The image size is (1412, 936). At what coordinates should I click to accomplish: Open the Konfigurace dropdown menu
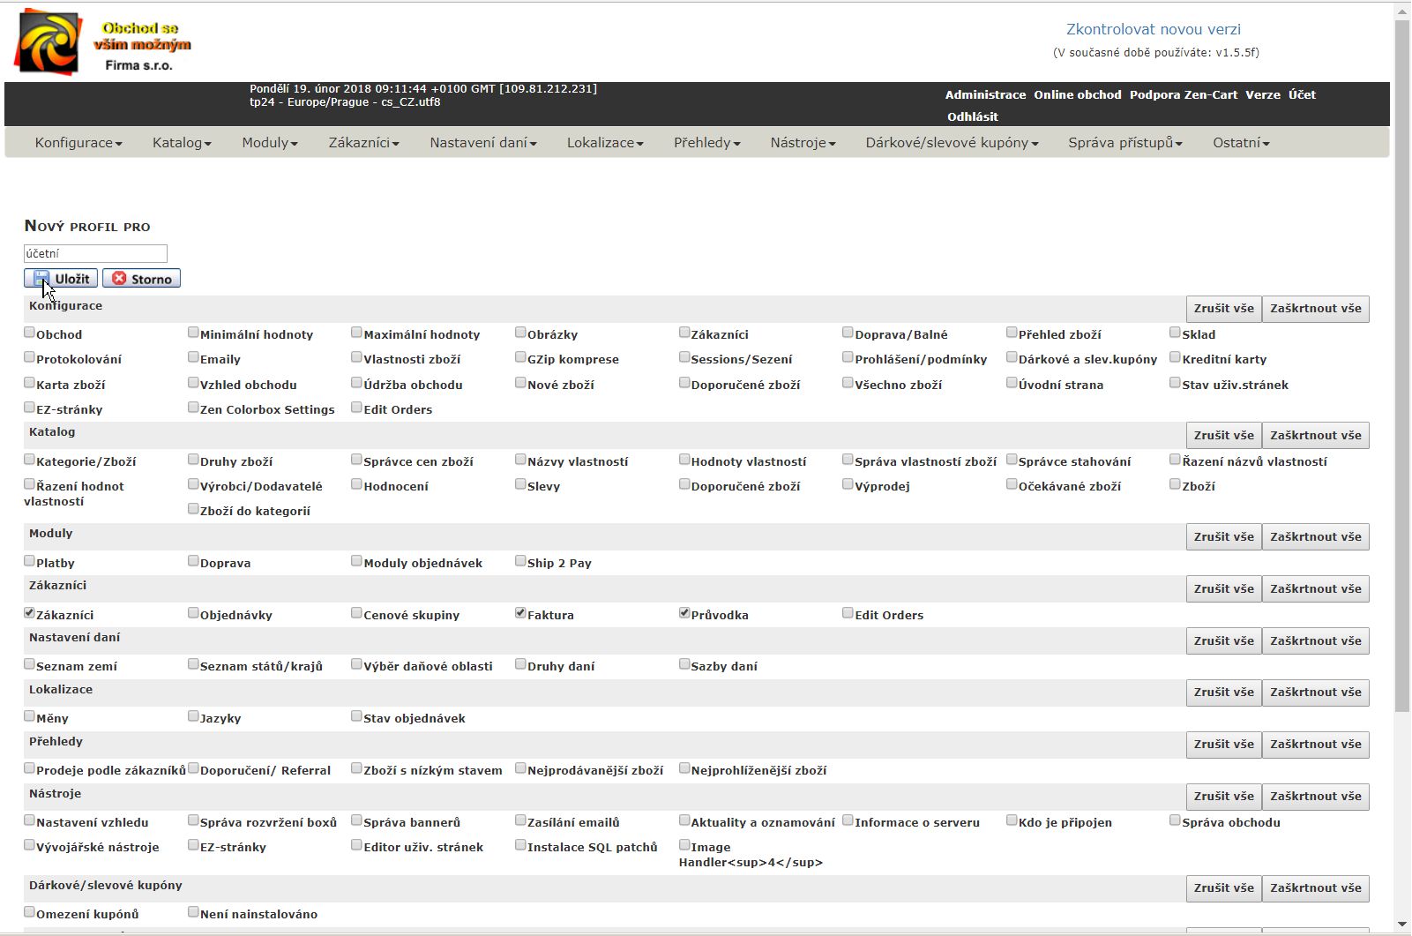tap(78, 143)
